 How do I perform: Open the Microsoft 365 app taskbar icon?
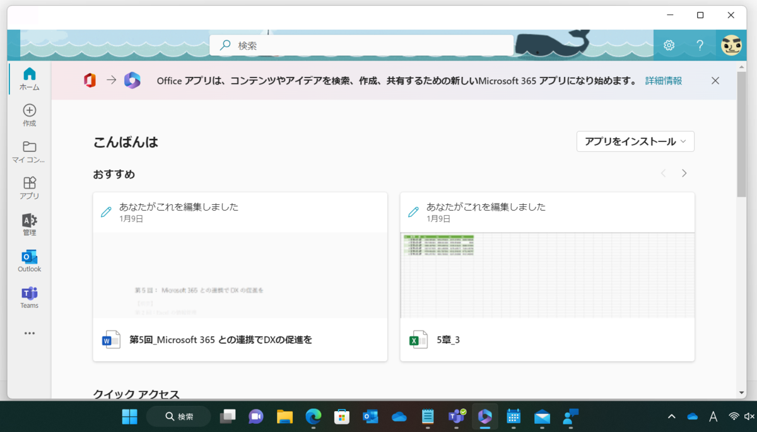point(484,416)
